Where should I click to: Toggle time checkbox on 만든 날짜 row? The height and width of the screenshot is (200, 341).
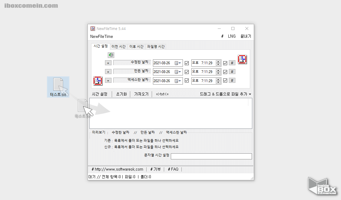(x=225, y=72)
